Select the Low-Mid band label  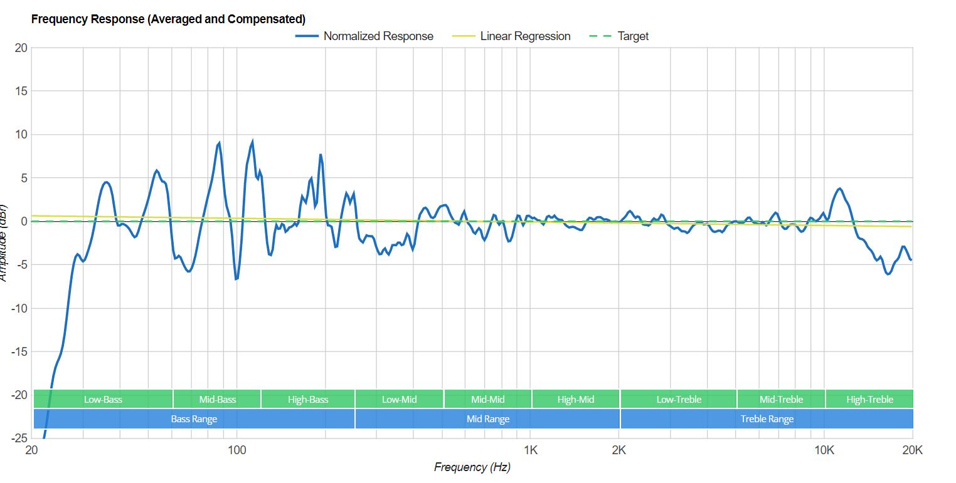click(x=399, y=399)
